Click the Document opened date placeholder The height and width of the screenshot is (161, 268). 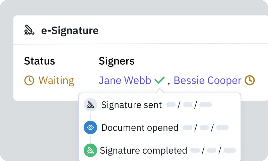[206, 128]
